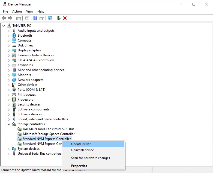Click the Ports (COM & LPT) icon
Image resolution: width=213 pixels, height=173 pixels.
pyautogui.click(x=14, y=90)
